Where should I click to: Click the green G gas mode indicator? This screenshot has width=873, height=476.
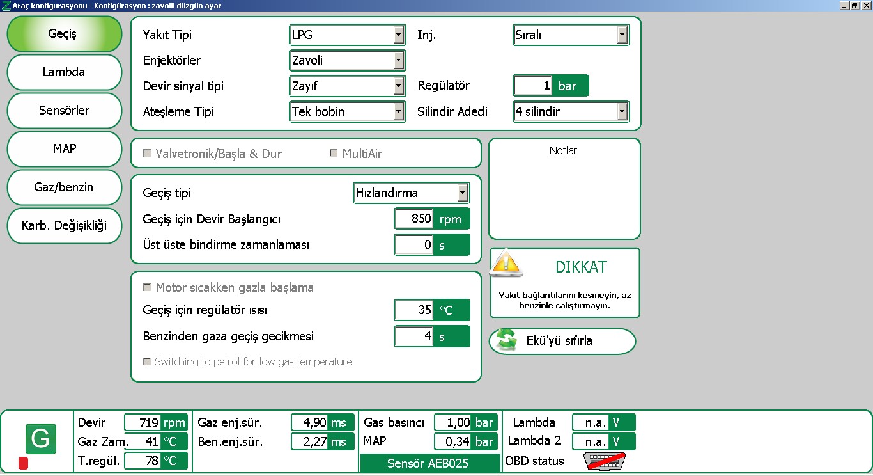[x=40, y=439]
